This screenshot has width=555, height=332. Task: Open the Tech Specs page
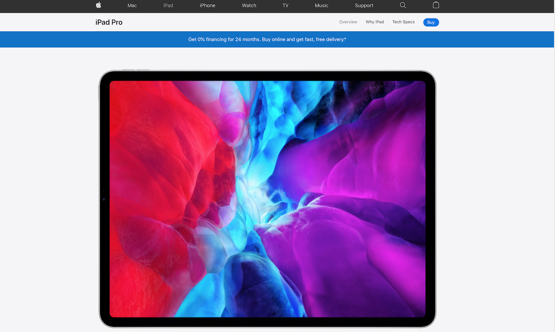click(x=403, y=22)
